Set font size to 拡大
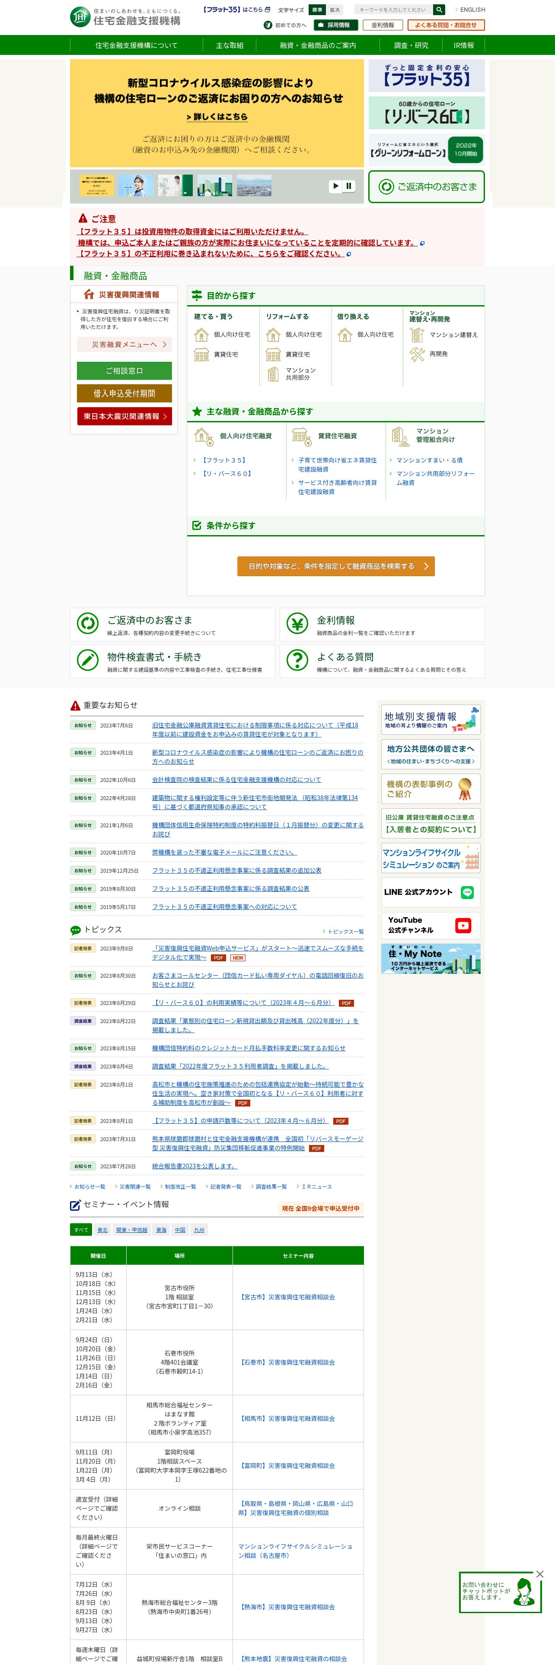555x1665 pixels. pyautogui.click(x=335, y=10)
